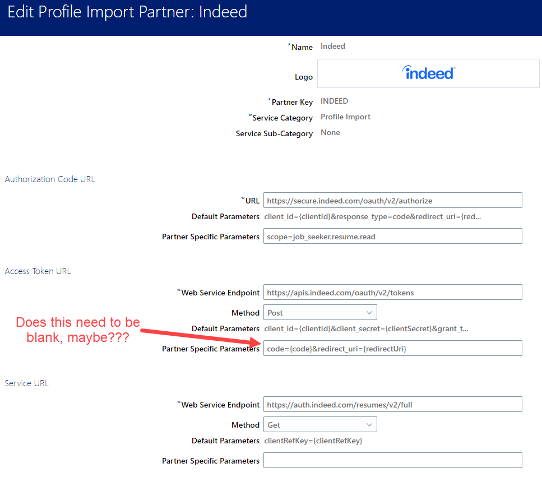
Task: Click the Partner Key value INDEED
Action: coord(334,101)
